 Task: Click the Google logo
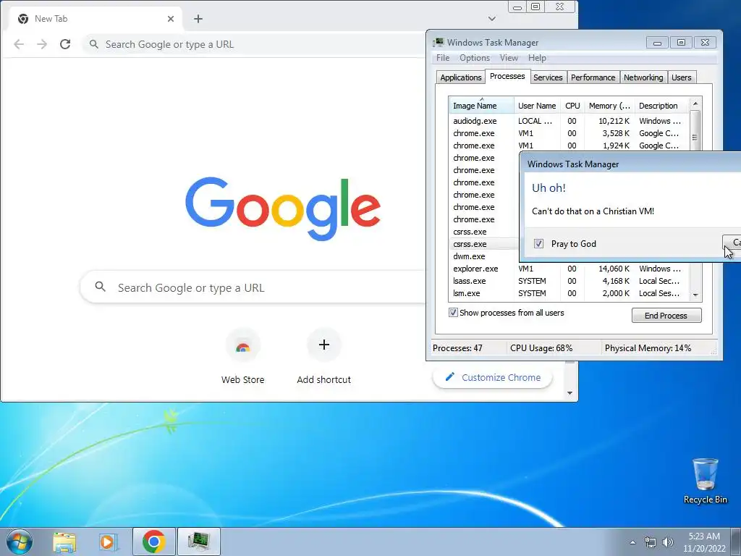pyautogui.click(x=283, y=208)
